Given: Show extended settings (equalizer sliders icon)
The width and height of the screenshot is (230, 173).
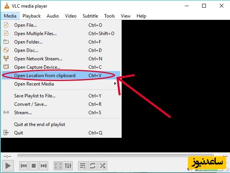Looking at the screenshot, I should click(x=68, y=165).
